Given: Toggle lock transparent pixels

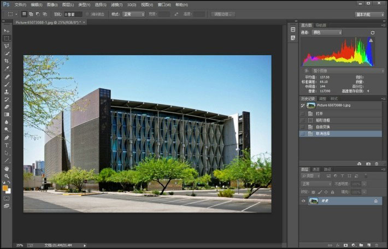Looking at the screenshot, I should click(313, 192).
